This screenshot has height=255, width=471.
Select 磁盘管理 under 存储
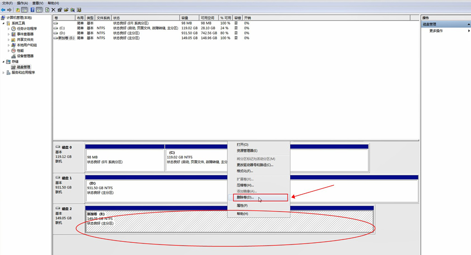[x=23, y=67]
